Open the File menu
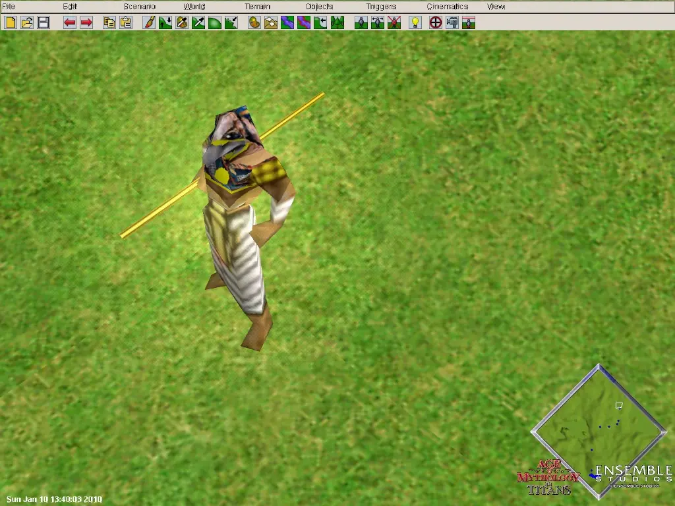The height and width of the screenshot is (506, 675). point(9,7)
